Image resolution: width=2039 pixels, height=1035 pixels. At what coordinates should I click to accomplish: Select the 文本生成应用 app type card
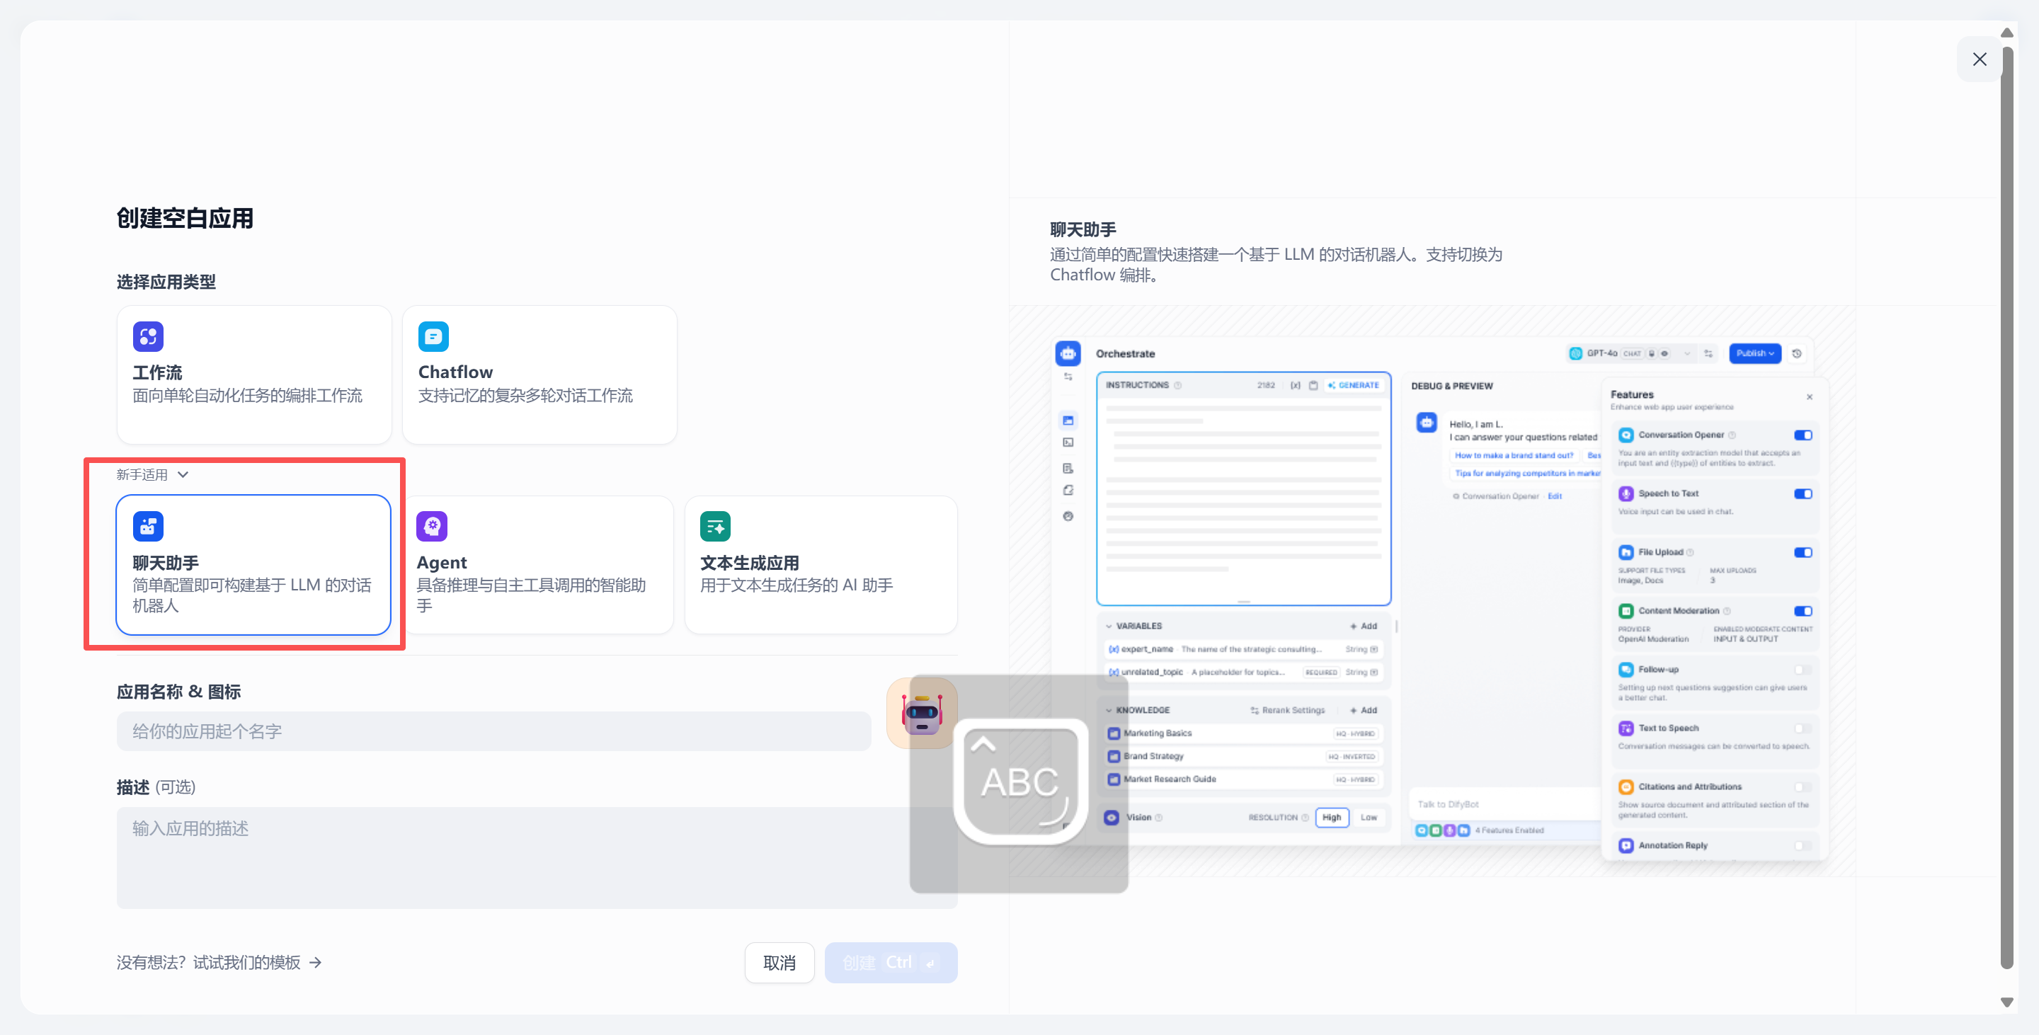821,564
